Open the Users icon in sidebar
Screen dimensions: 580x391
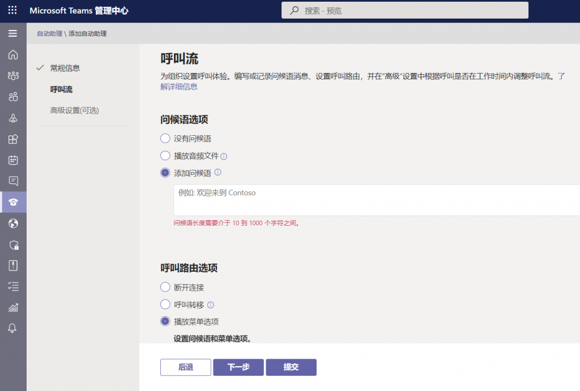pyautogui.click(x=13, y=97)
